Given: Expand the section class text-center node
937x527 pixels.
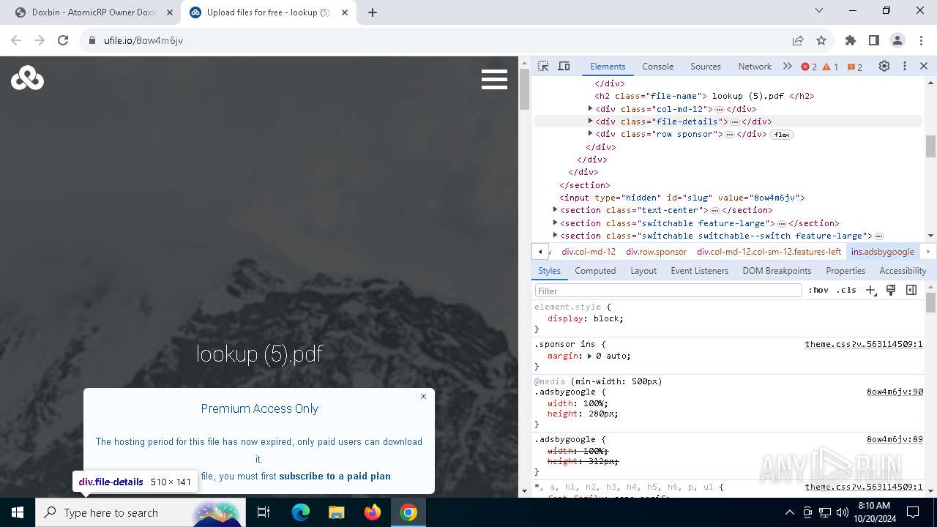Looking at the screenshot, I should [x=555, y=209].
